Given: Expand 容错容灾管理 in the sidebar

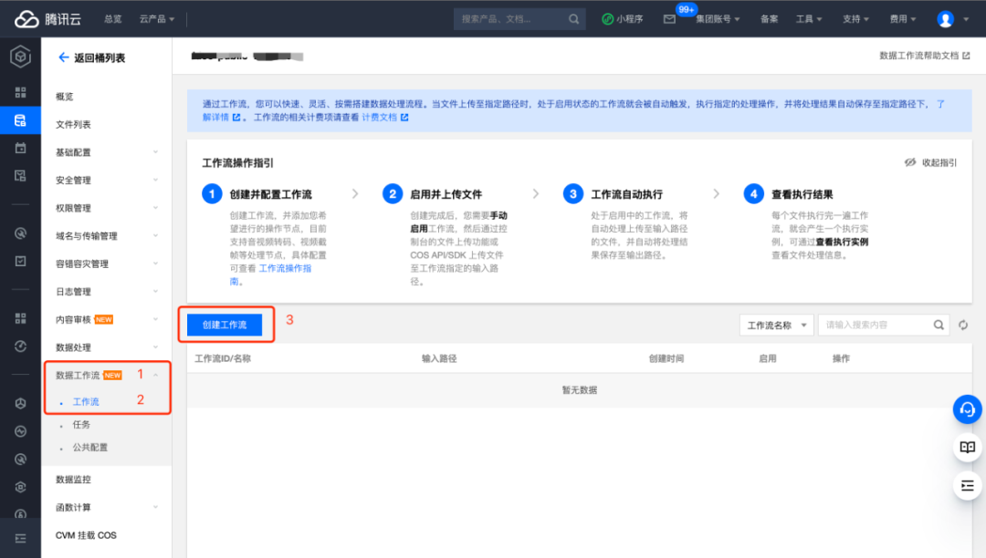Looking at the screenshot, I should click(106, 263).
